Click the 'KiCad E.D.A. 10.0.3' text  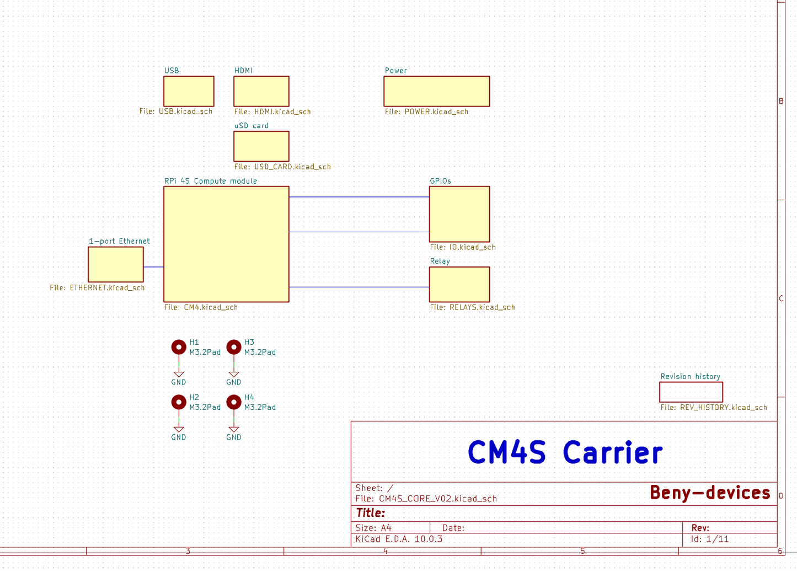399,539
